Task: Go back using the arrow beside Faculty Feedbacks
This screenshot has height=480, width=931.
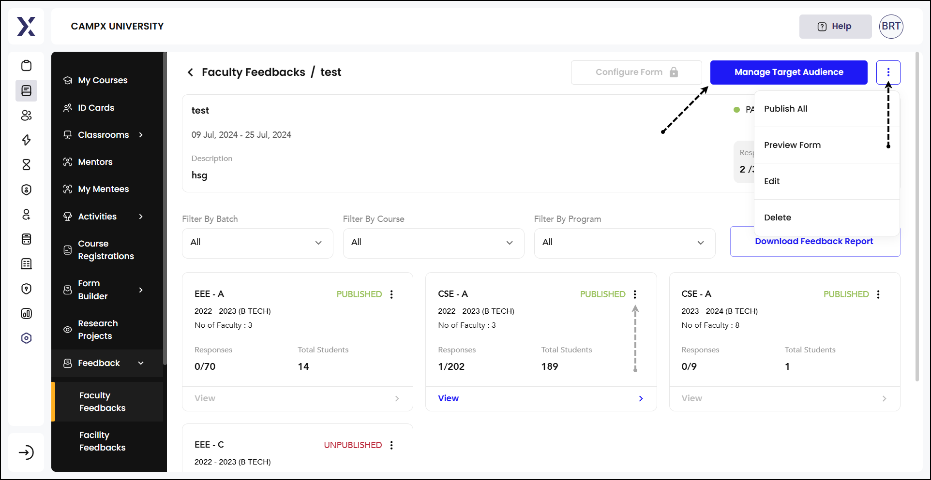Action: (190, 73)
